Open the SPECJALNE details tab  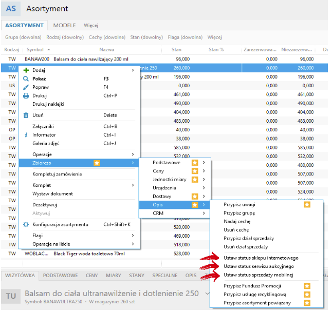[x=165, y=276]
